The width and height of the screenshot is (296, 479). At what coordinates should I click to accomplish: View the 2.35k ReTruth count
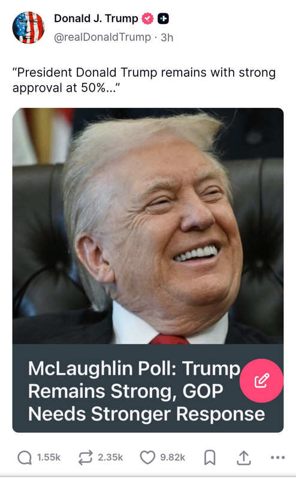click(x=110, y=457)
